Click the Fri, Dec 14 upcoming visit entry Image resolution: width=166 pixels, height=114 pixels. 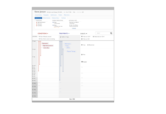[x=74, y=26]
